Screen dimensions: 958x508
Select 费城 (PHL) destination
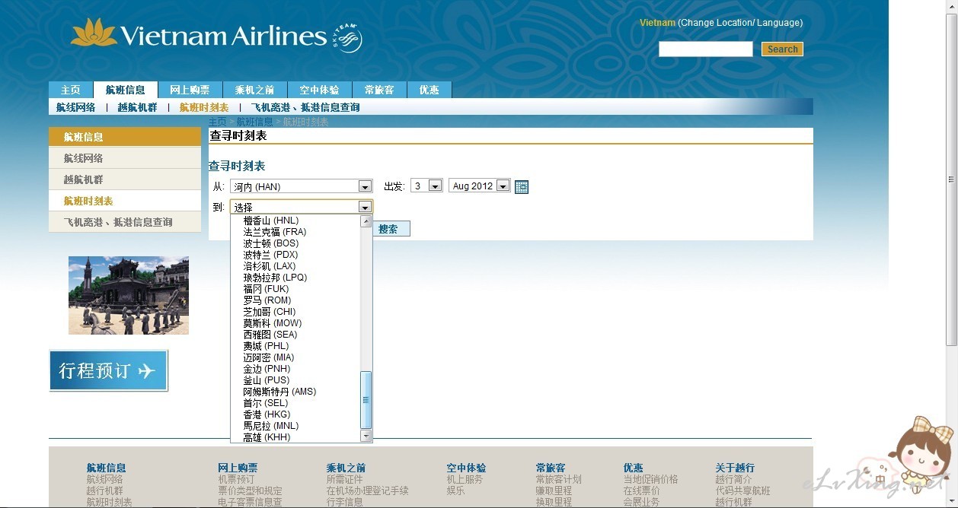click(267, 346)
